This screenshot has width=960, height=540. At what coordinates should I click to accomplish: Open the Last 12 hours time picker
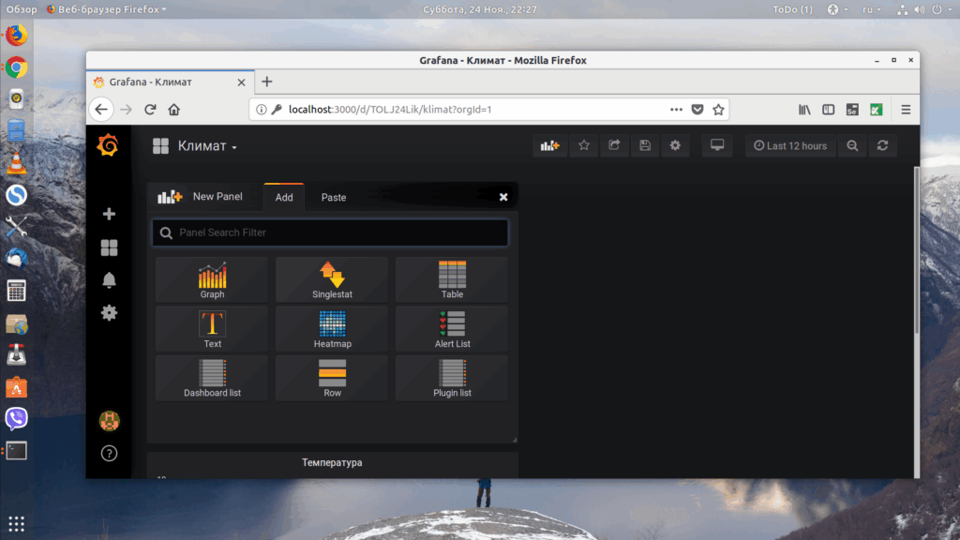point(790,145)
